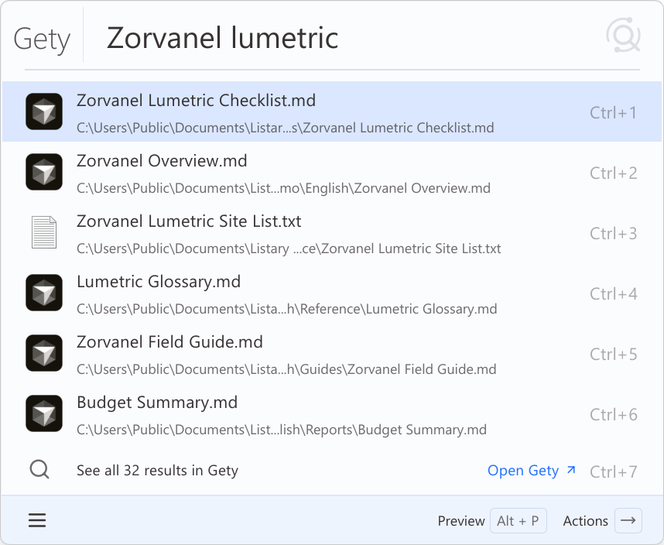Screen dimensions: 664x545
Task: Click the Ctrl+5 shortcut hint
Action: coord(613,355)
